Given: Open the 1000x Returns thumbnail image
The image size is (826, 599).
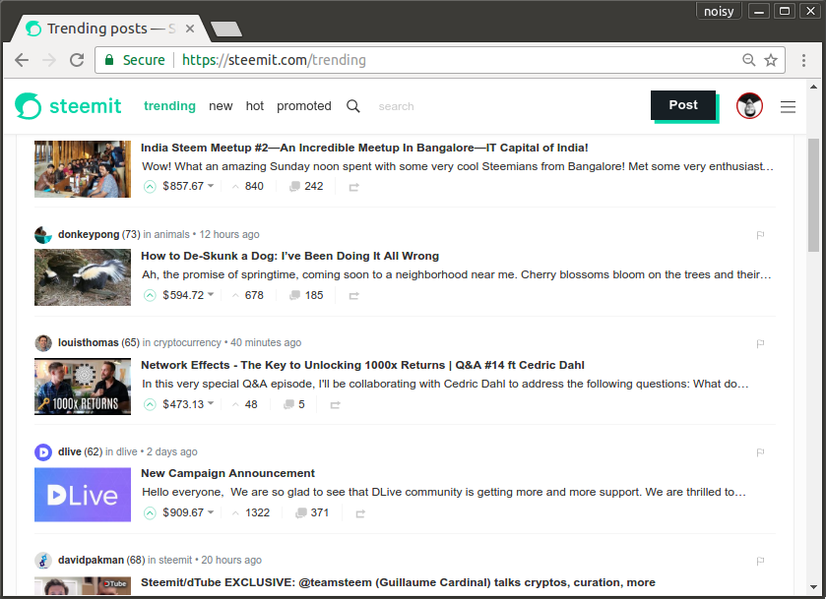Looking at the screenshot, I should (83, 387).
